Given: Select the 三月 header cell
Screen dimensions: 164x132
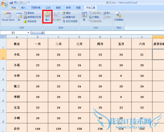Looking at the screenshot, I should click(79, 44).
